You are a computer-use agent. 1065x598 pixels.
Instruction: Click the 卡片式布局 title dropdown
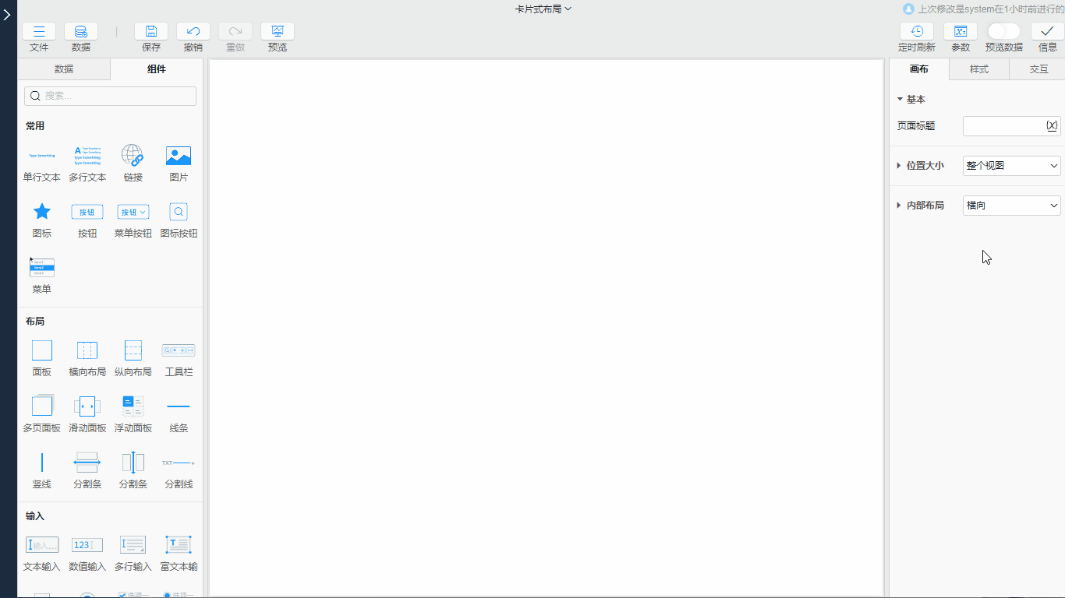[x=543, y=9]
